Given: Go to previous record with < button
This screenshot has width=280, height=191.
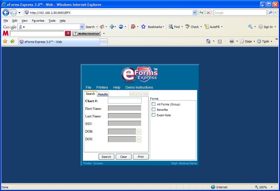Looking at the screenshot, I should tap(136, 94).
